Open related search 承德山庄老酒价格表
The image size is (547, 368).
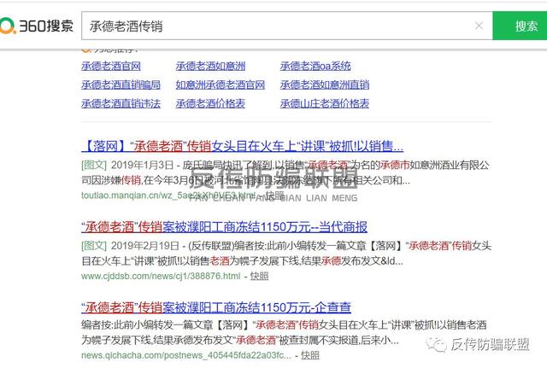(x=325, y=104)
